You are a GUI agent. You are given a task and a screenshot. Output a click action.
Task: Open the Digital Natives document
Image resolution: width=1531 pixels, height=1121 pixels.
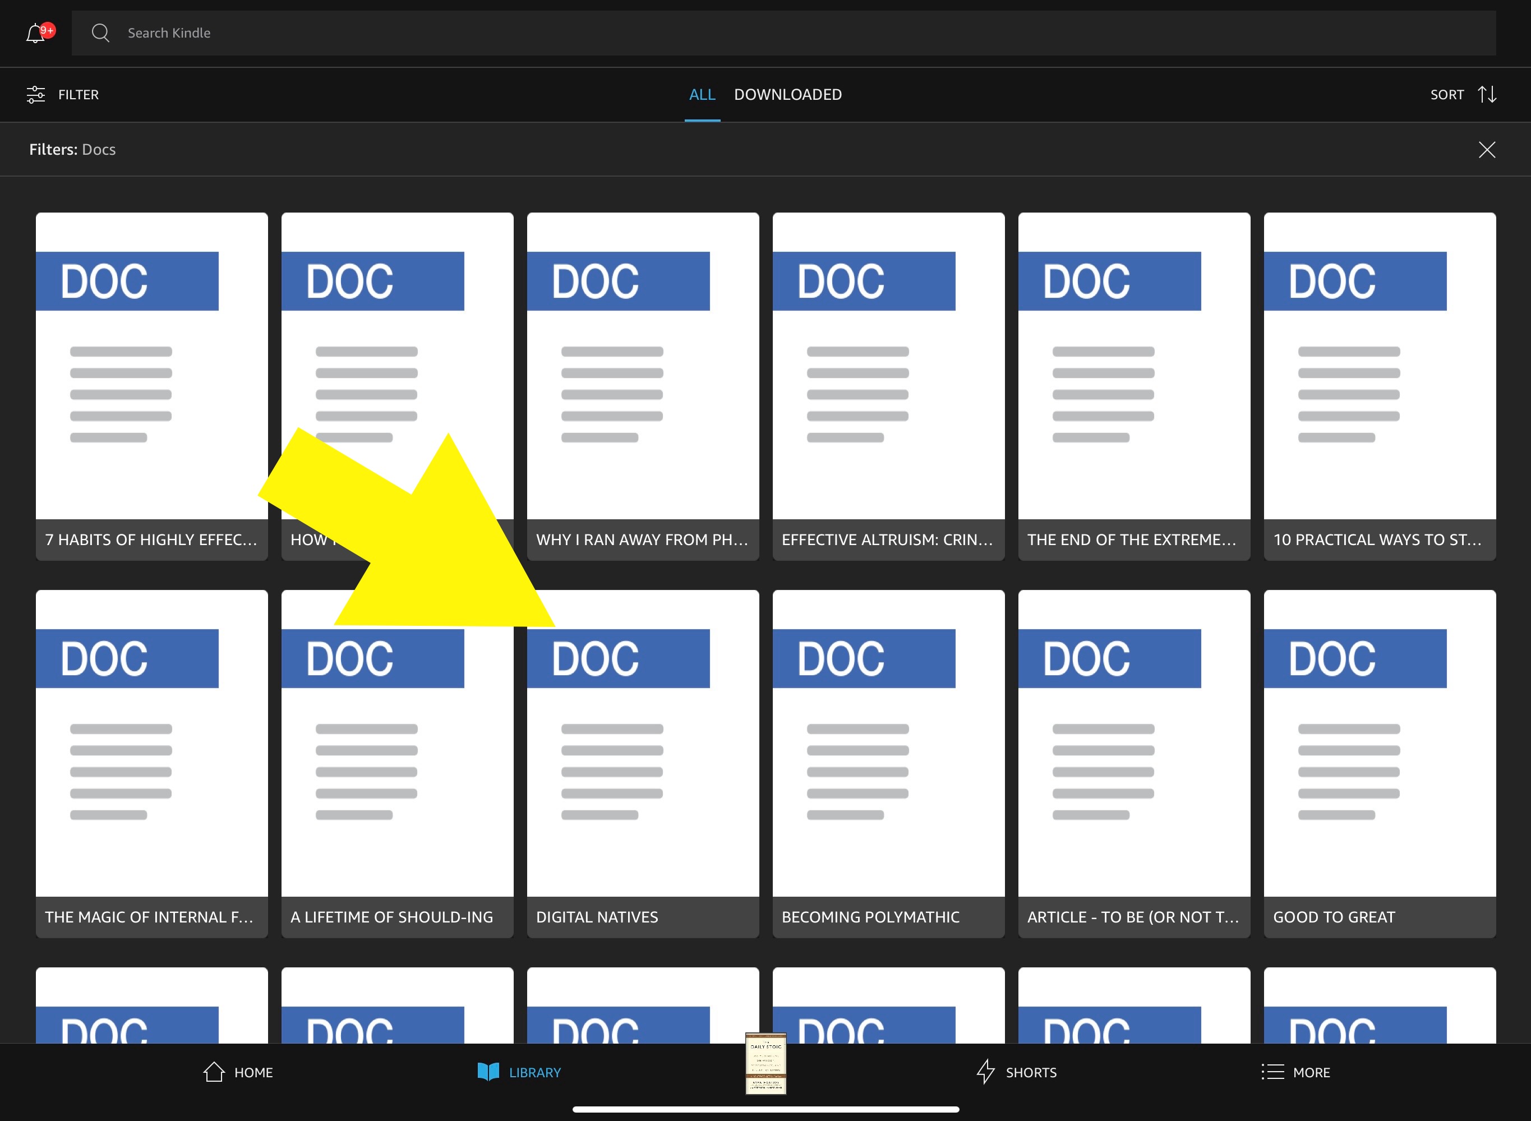coord(643,763)
